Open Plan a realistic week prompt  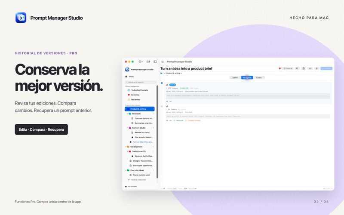coord(140,175)
